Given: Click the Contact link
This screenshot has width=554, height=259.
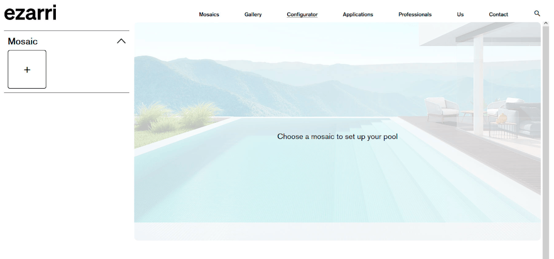Looking at the screenshot, I should coord(498,14).
